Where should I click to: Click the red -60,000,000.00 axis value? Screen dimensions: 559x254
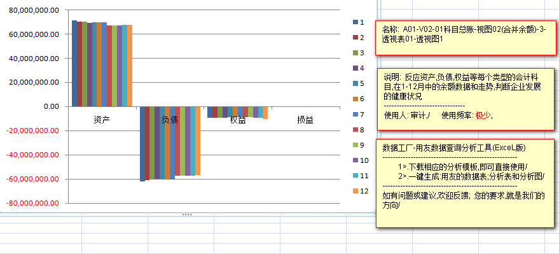coord(33,179)
